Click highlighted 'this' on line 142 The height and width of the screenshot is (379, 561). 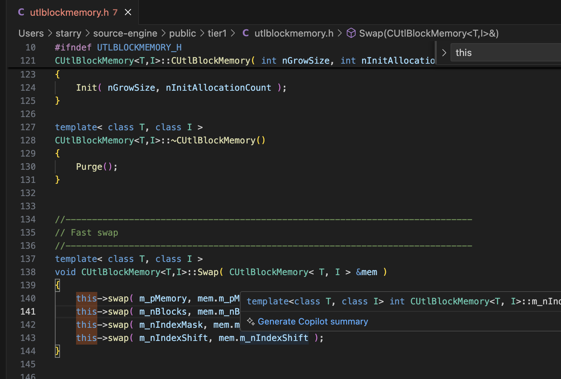(87, 325)
